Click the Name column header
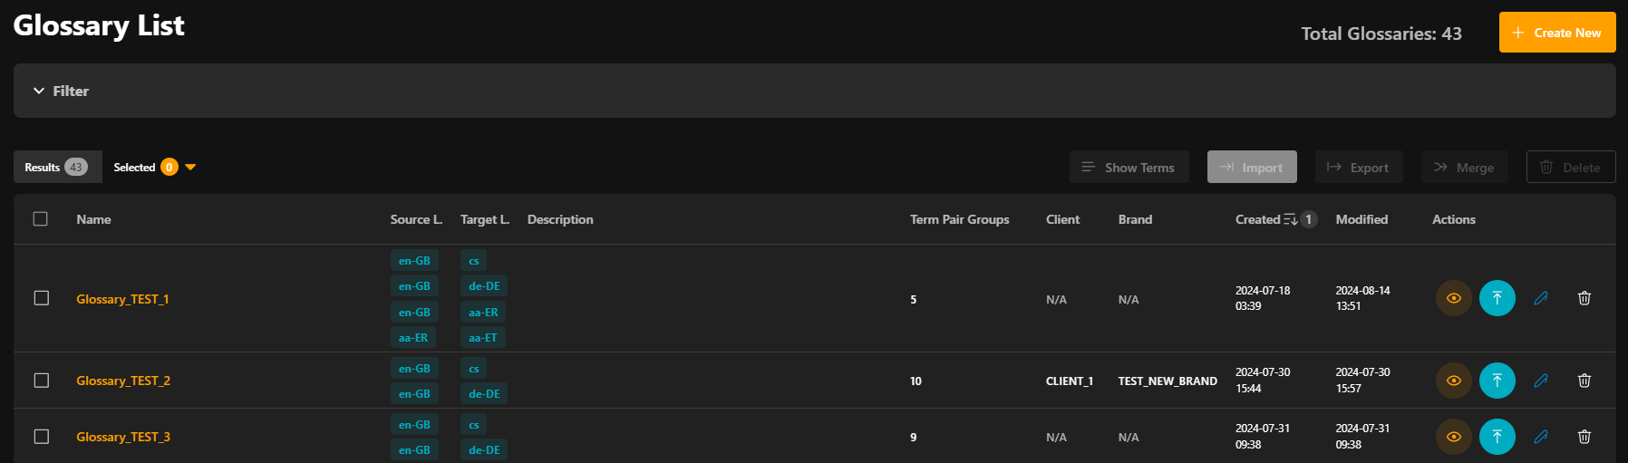Viewport: 1628px width, 463px height. pyautogui.click(x=93, y=219)
